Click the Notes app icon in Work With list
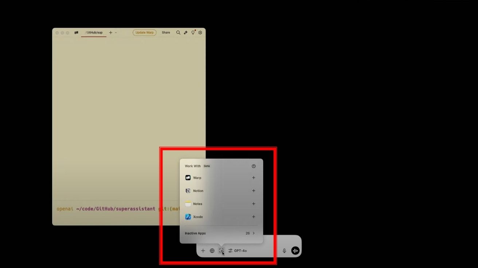The image size is (478, 268). coord(188,204)
